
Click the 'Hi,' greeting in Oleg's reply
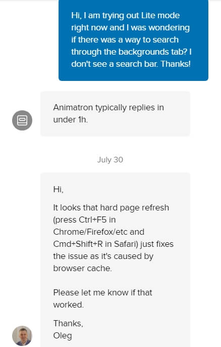click(59, 189)
